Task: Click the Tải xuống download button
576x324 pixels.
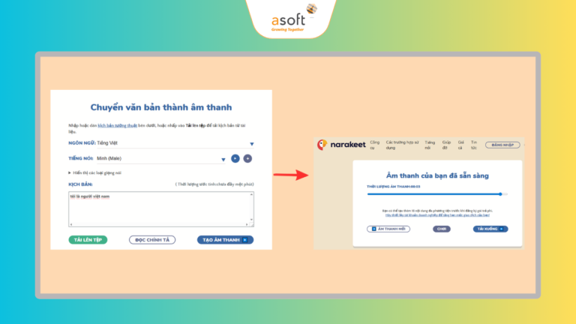Action: pyautogui.click(x=490, y=229)
